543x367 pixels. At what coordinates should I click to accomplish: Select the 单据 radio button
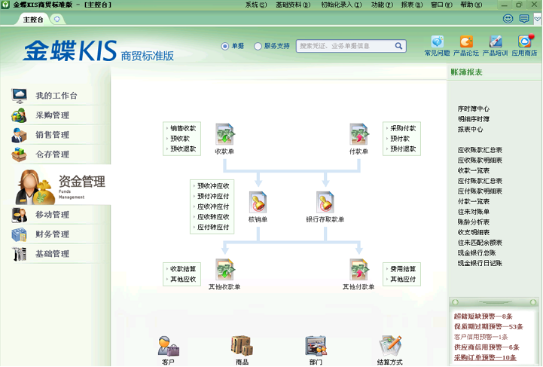225,46
